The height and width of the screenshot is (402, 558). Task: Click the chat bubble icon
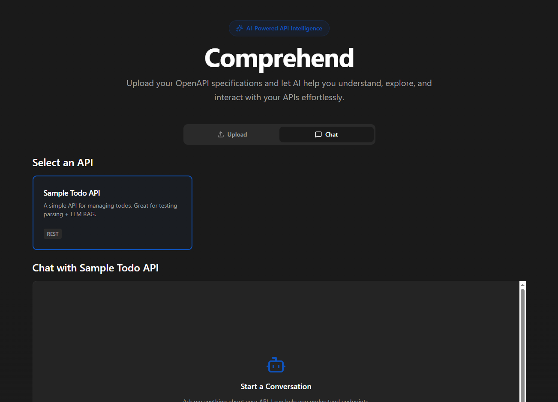(x=318, y=134)
